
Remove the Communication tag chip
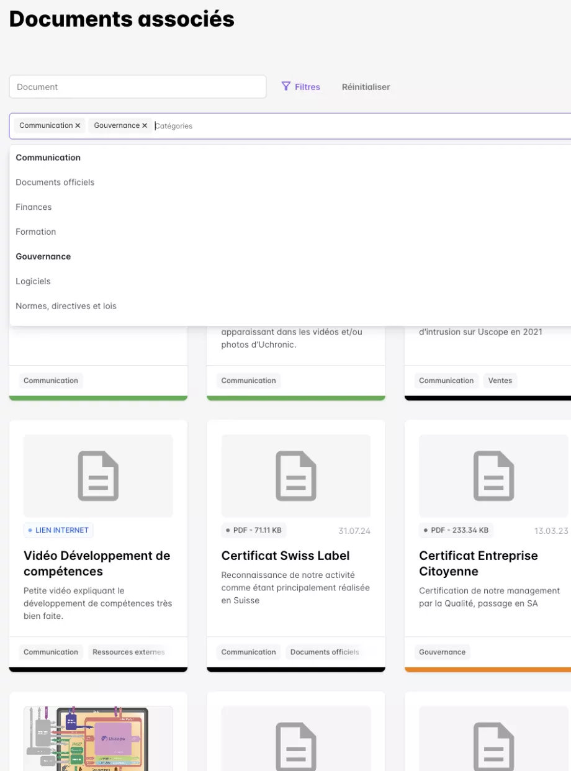coord(78,125)
